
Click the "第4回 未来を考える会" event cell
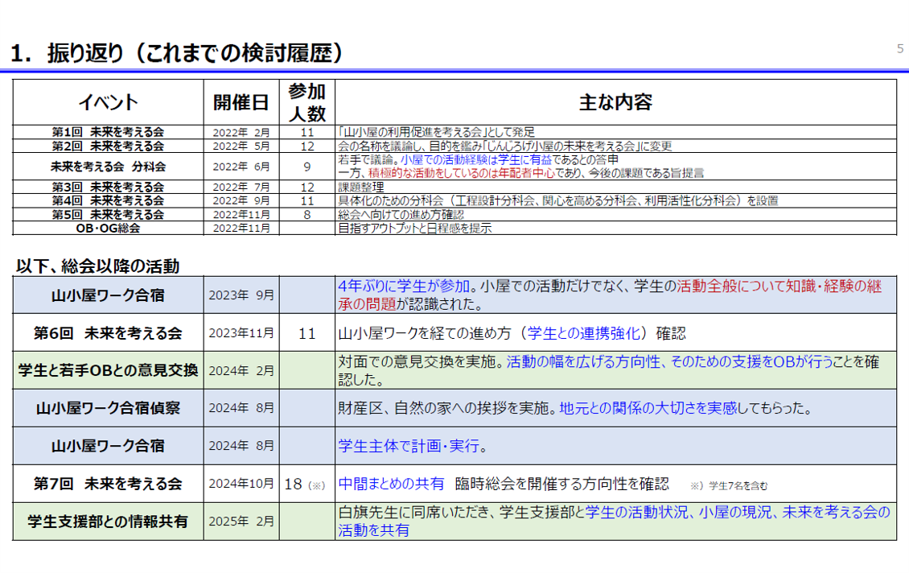click(x=109, y=200)
